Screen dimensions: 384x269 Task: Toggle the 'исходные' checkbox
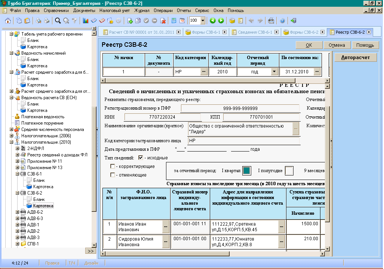(141, 158)
